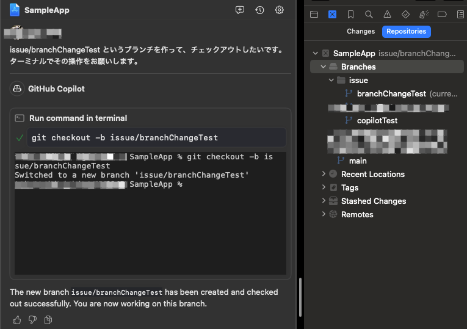Select the Branches row label
The width and height of the screenshot is (467, 329).
pos(358,67)
